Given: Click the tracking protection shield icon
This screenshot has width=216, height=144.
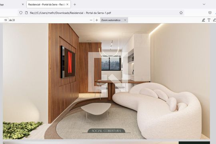Looking at the screenshot, I should (x=21, y=13).
